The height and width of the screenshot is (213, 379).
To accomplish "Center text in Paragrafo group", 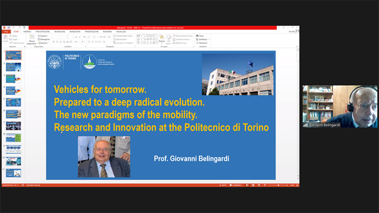I will [x=92, y=42].
